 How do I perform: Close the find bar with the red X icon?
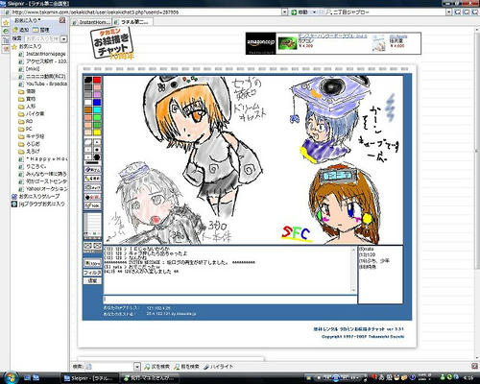[475, 366]
